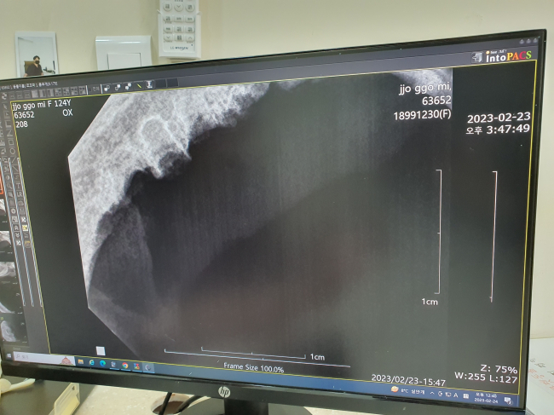
Task: Click the 'W:255 L:127' window level text
Action: (486, 378)
